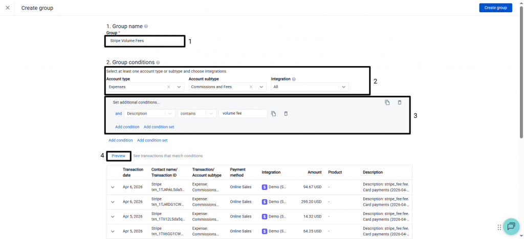Image resolution: width=524 pixels, height=239 pixels.
Task: Clear the Commissions and Fees subtype
Action: click(251, 87)
